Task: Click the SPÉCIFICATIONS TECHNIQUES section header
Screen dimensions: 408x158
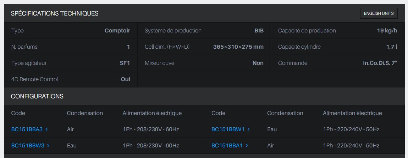Action: coord(55,13)
